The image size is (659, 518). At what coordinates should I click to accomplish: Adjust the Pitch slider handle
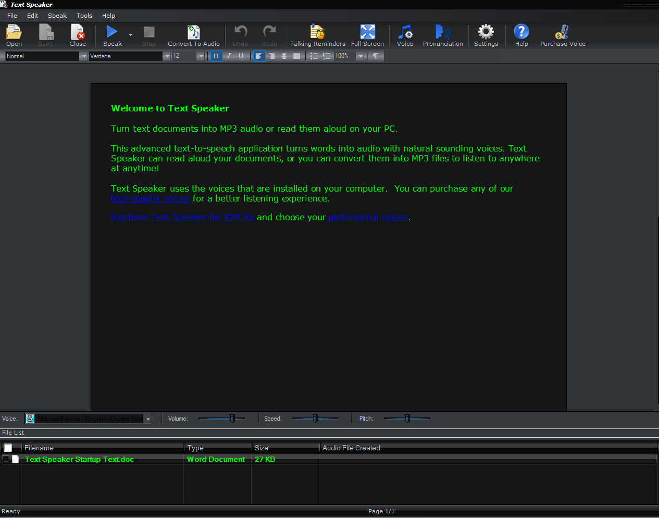407,418
